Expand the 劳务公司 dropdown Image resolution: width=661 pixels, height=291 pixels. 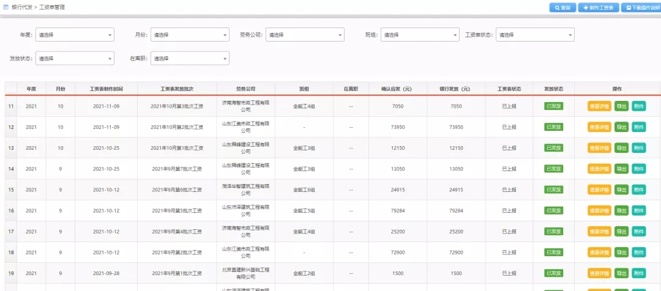(x=305, y=35)
